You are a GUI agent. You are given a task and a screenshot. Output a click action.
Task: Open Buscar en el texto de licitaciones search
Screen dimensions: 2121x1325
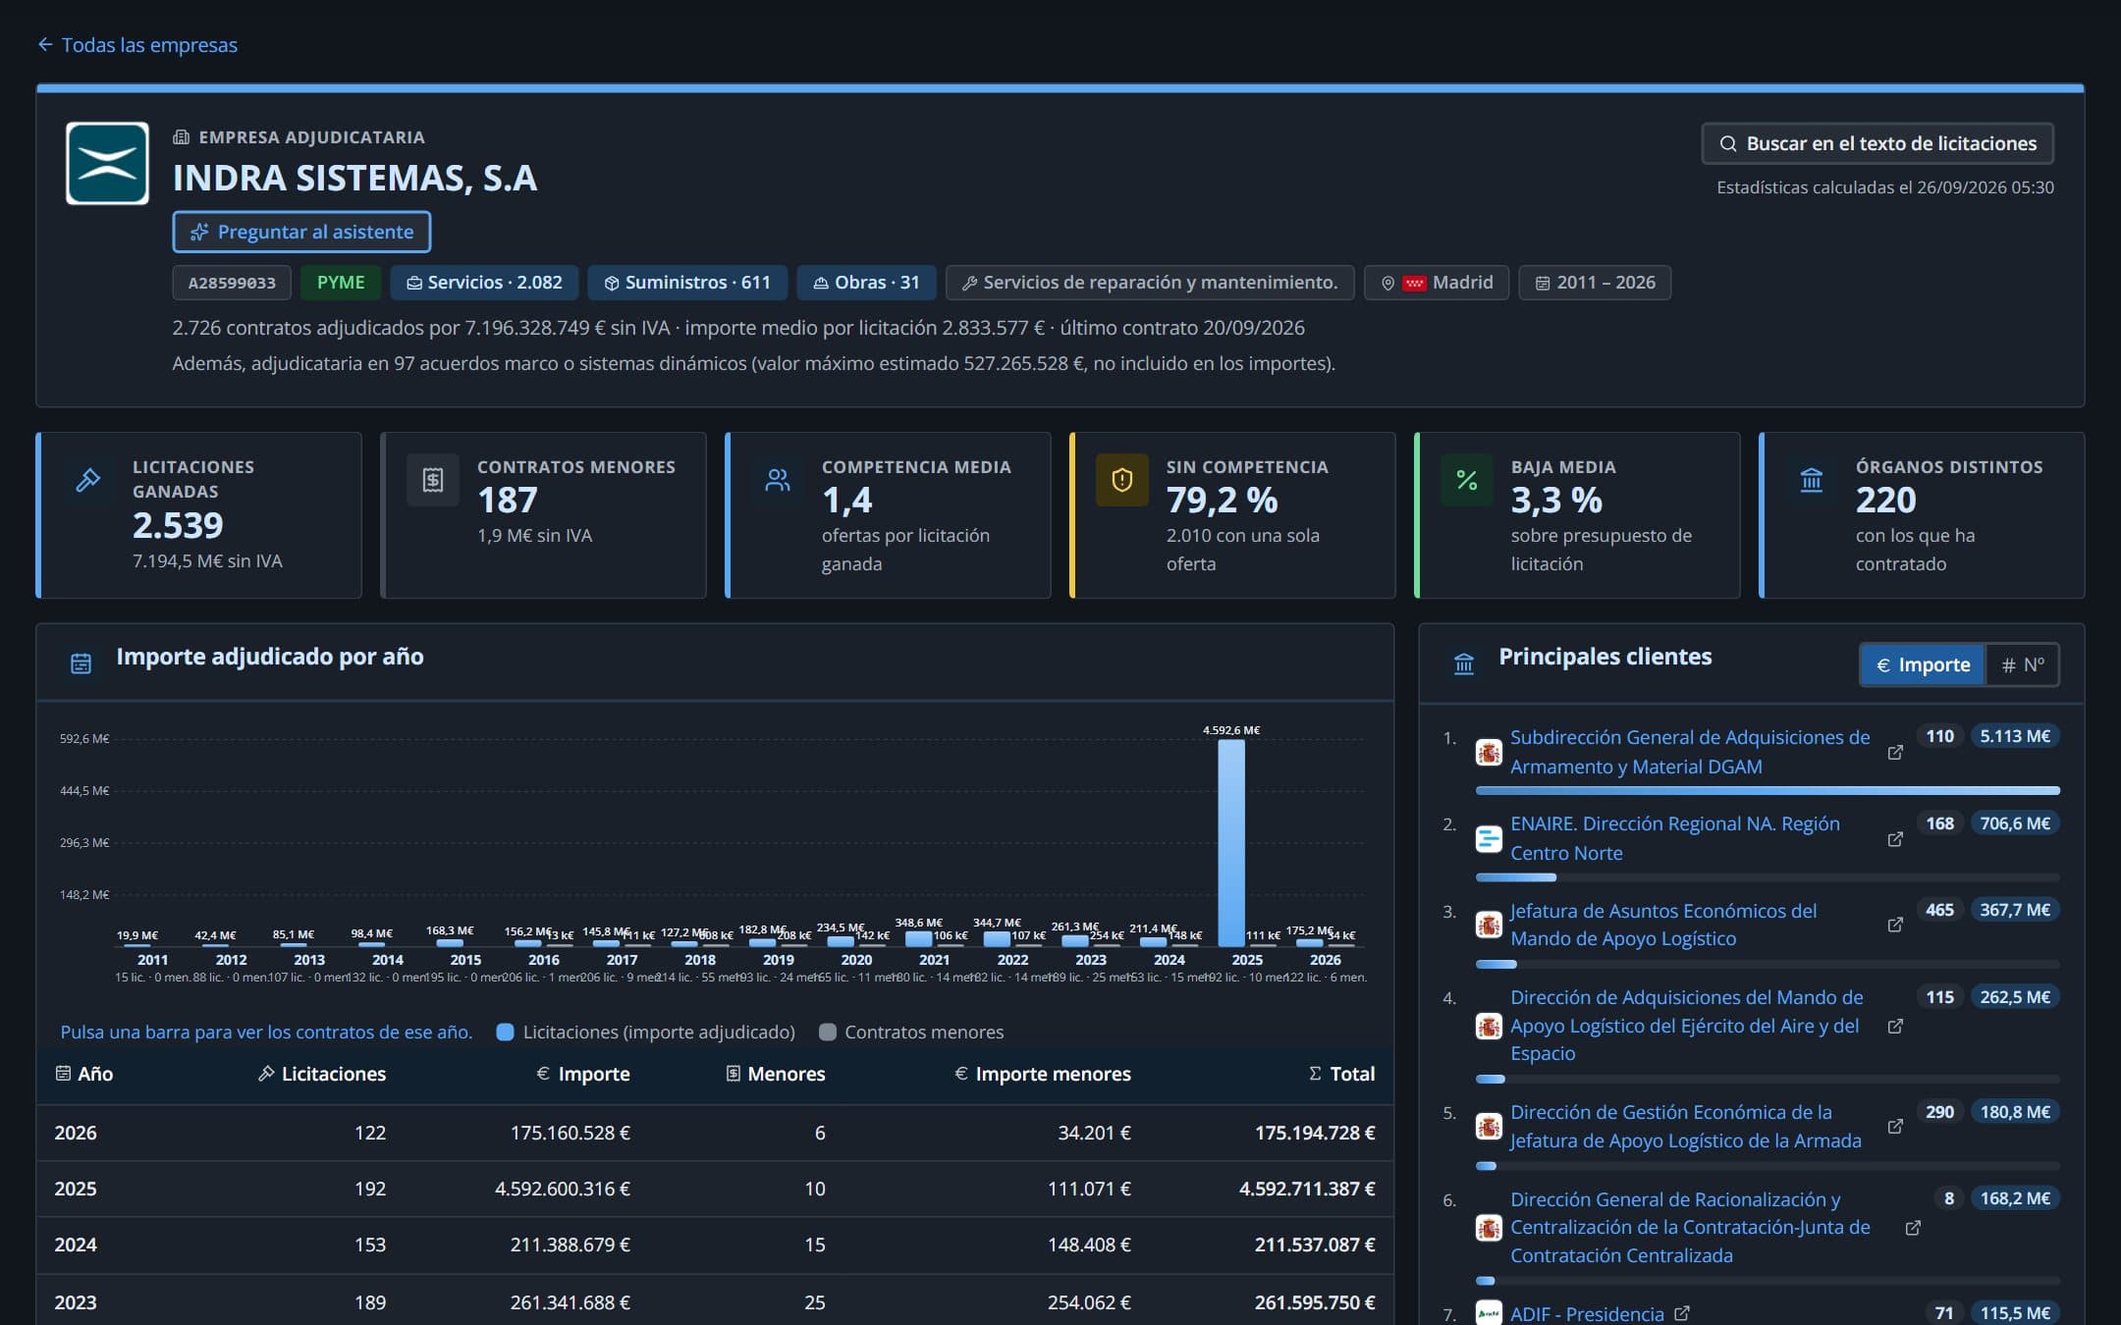pyautogui.click(x=1877, y=143)
